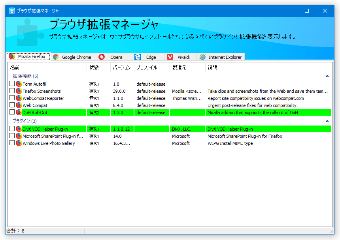Click the プラグイン (3) group heading
The width and height of the screenshot is (340, 240).
pos(25,121)
